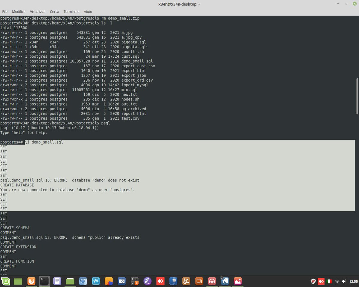359x287 pixels.
Task: Launch Firefox from the taskbar
Action: pos(31,281)
